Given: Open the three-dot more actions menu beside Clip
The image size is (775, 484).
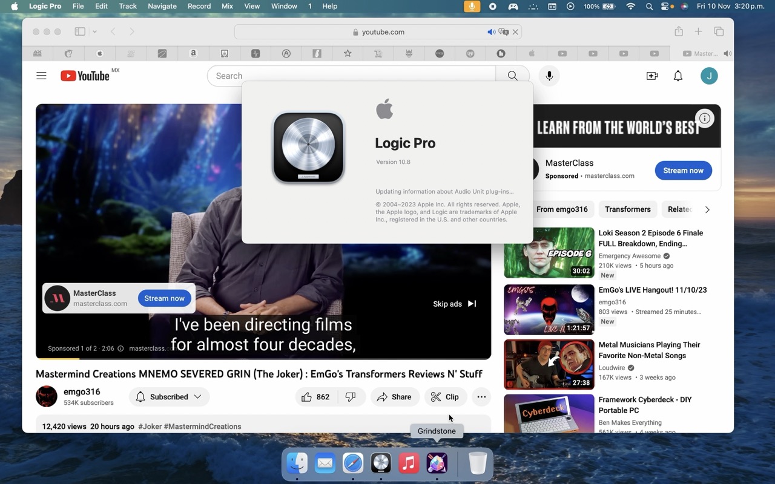Looking at the screenshot, I should pyautogui.click(x=481, y=397).
